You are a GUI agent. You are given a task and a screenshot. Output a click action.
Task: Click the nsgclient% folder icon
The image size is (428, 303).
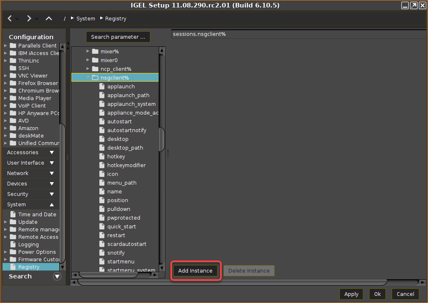pos(95,77)
